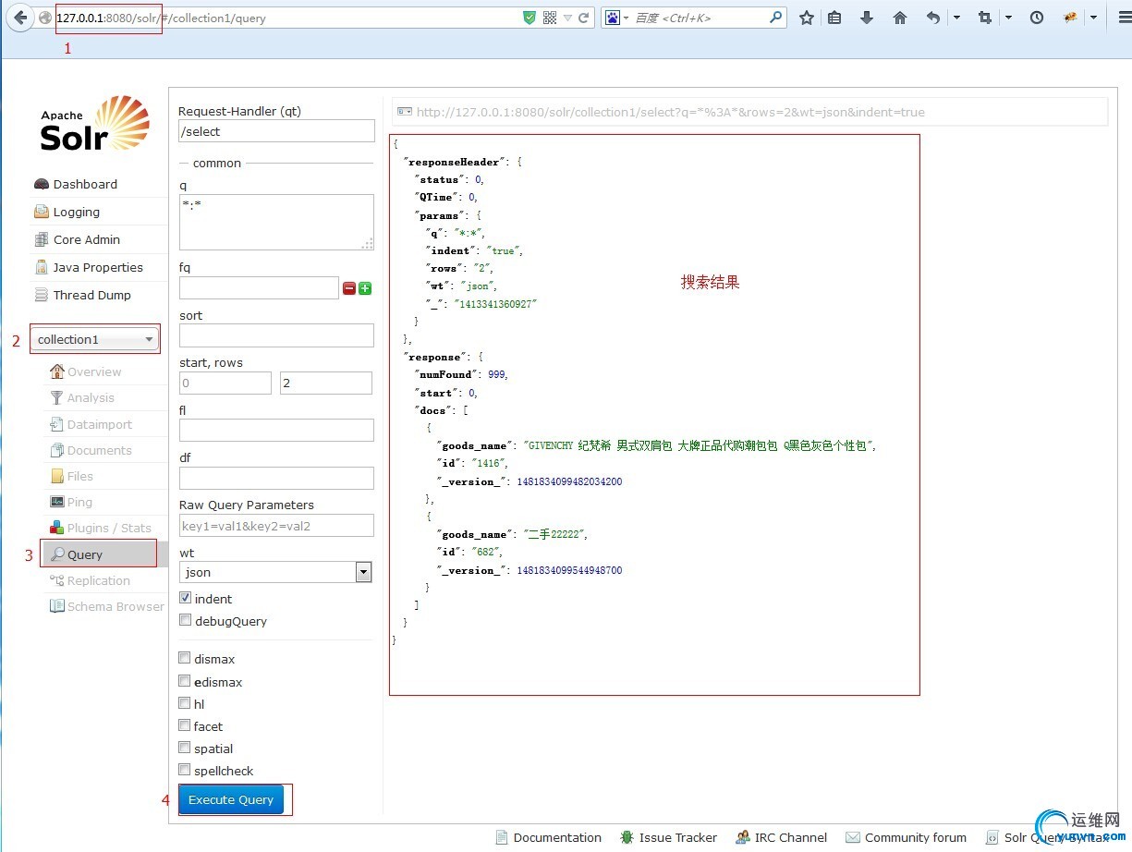Go to the browser home page icon
The width and height of the screenshot is (1132, 852).
900,18
